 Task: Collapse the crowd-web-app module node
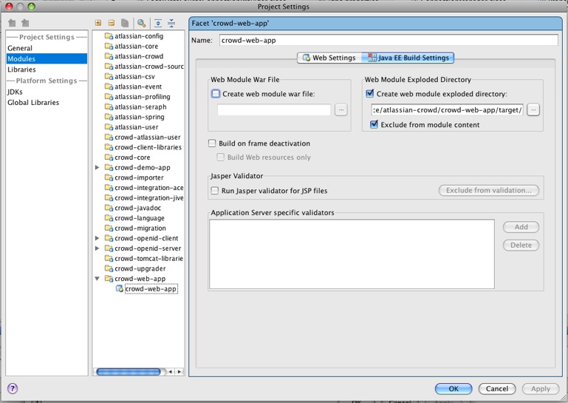tap(97, 279)
